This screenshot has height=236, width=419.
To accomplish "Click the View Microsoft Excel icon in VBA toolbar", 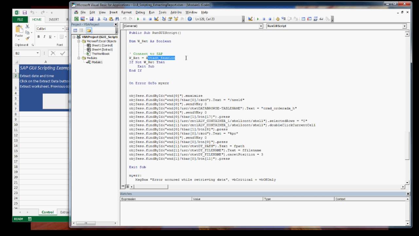I will click(x=76, y=19).
